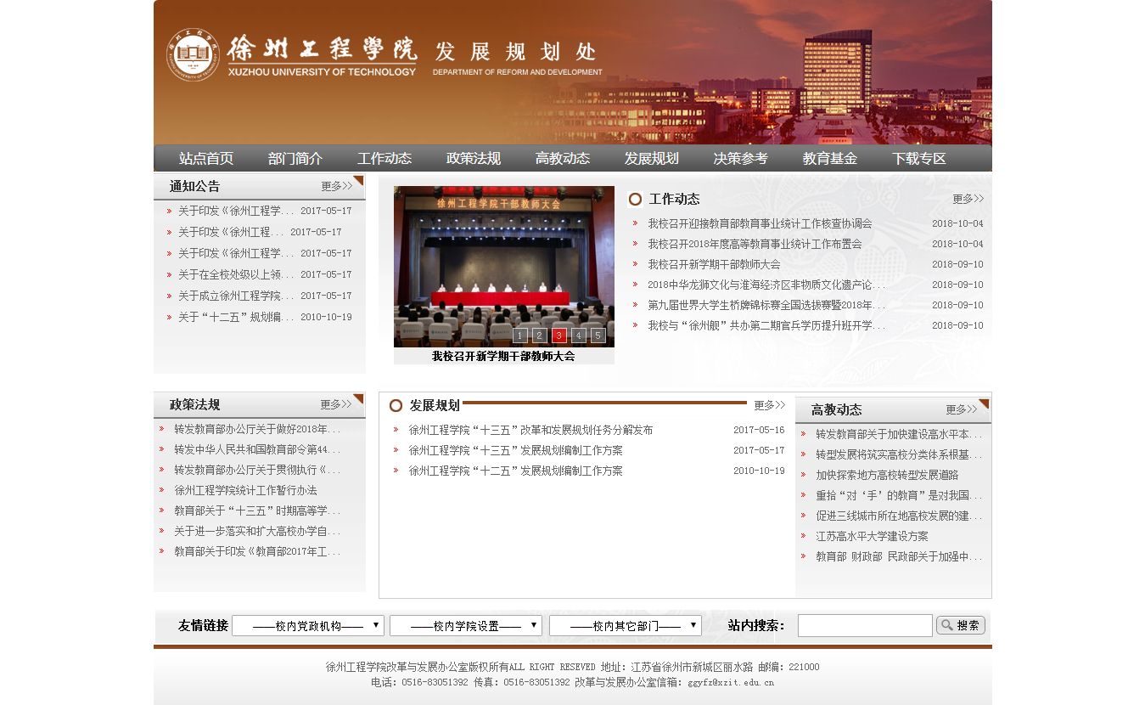
Task: Expand the 校内党政机构 friendly-links dropdown
Action: (308, 626)
